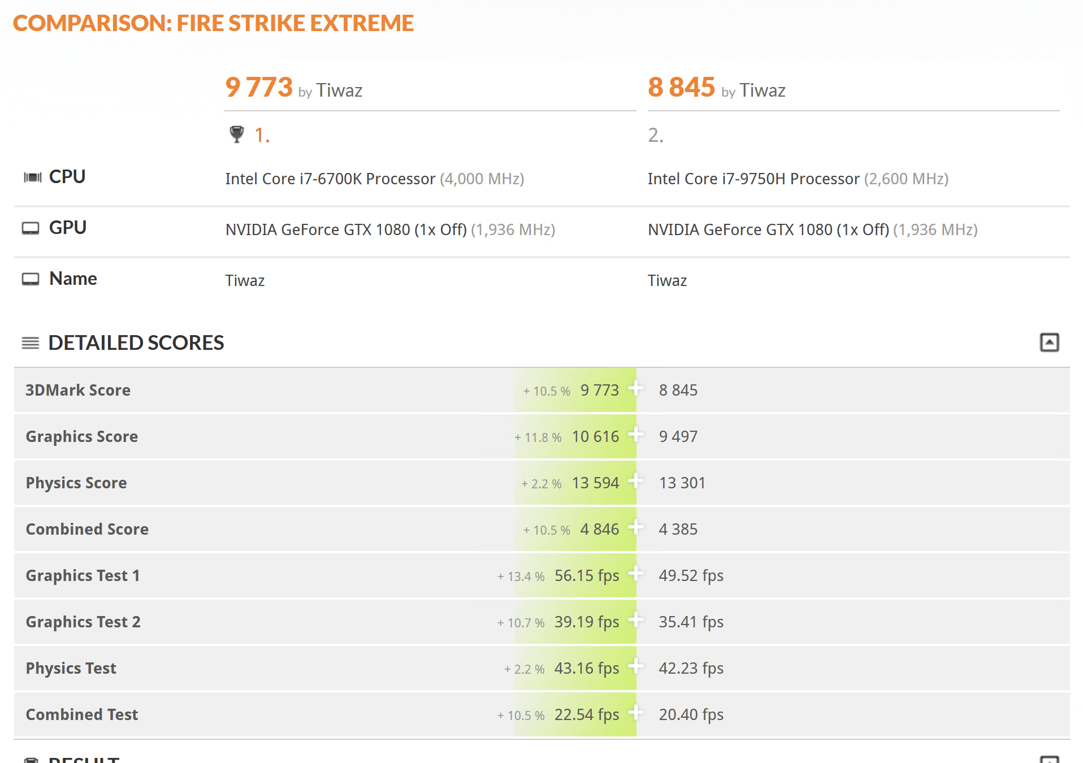1083x763 pixels.
Task: Click the CPU chip icon
Action: point(32,177)
